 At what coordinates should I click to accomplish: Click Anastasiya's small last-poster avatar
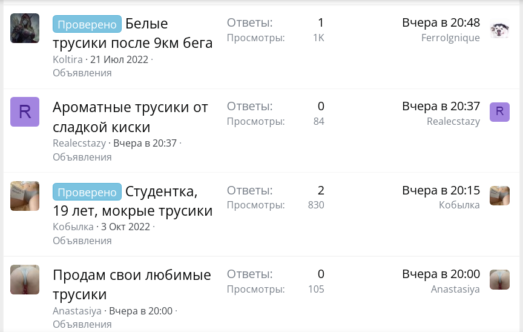(499, 280)
